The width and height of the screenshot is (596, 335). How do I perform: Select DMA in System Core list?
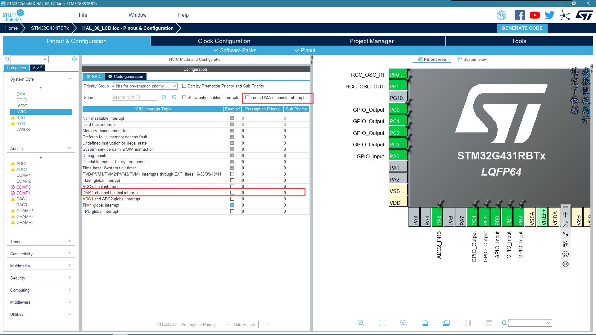[x=21, y=94]
